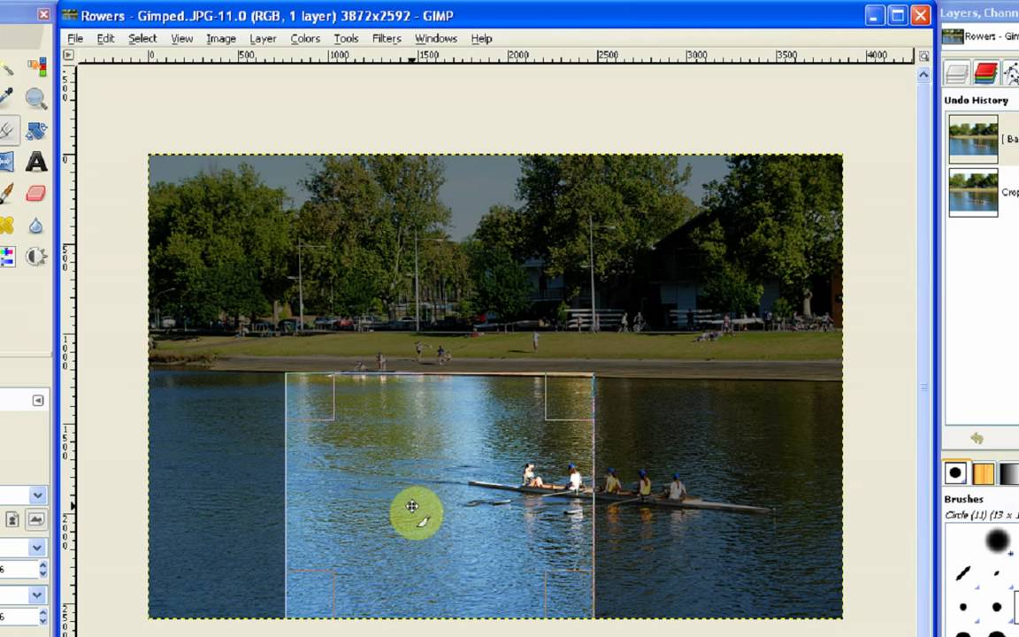Activate the Text tool letter A
Viewport: 1019px width, 637px height.
(x=36, y=161)
